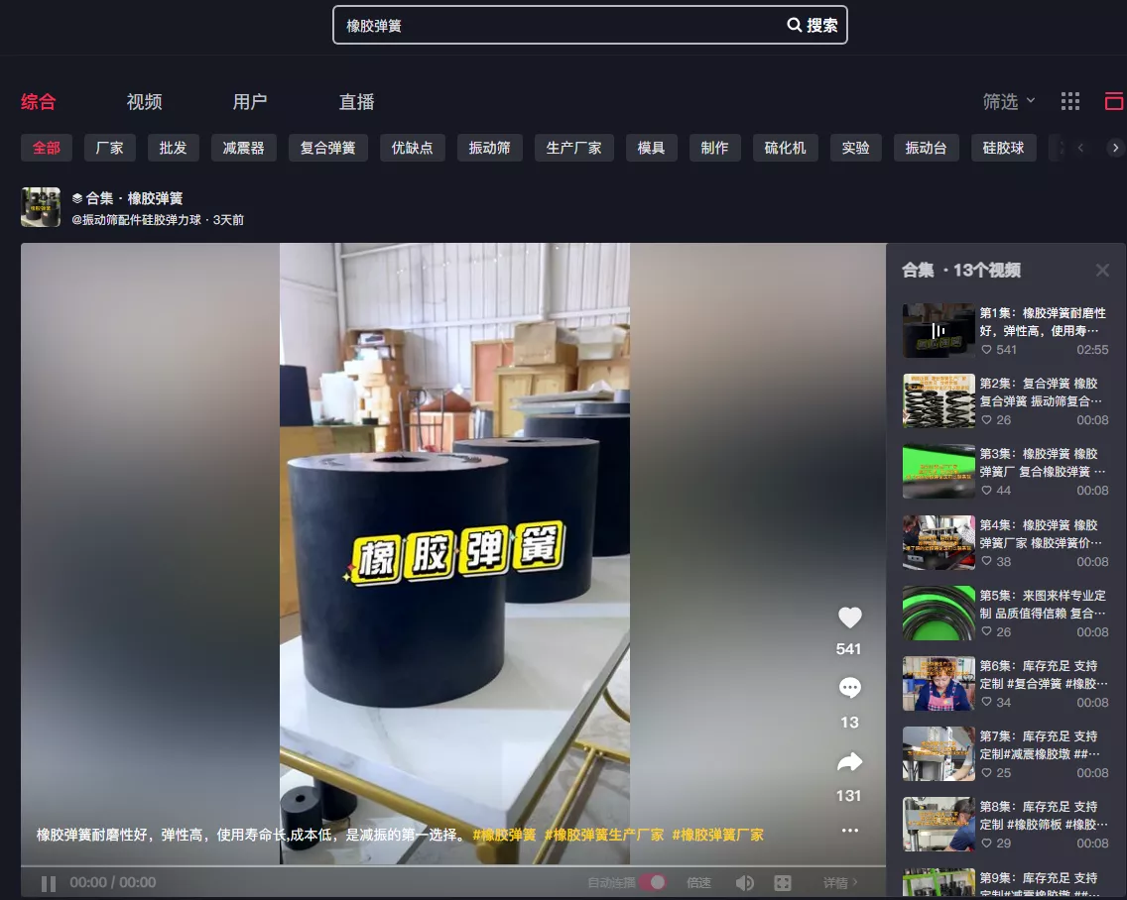Select the 制作 filter tag

[x=714, y=148]
